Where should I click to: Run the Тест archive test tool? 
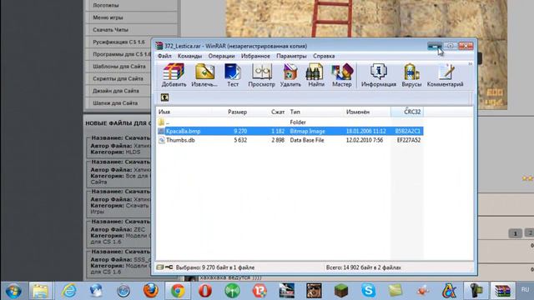pos(233,75)
